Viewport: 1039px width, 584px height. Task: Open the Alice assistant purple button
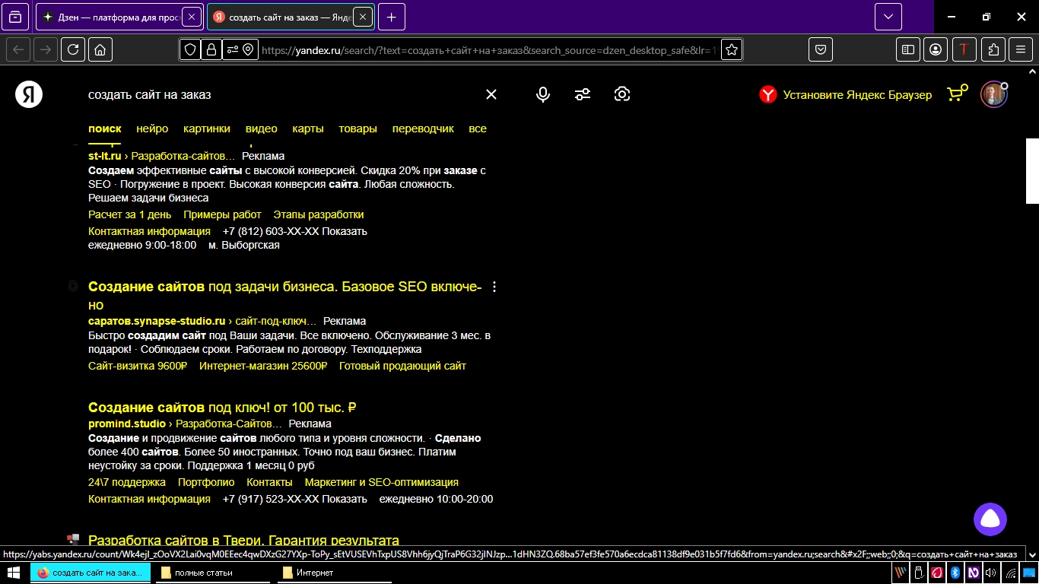(990, 519)
